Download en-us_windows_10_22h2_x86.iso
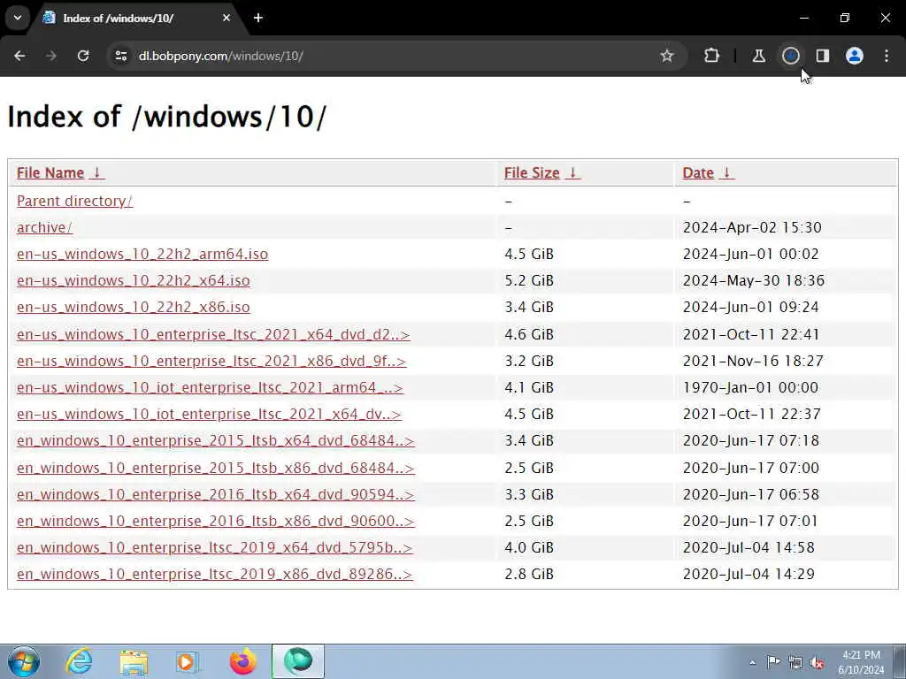 (134, 307)
